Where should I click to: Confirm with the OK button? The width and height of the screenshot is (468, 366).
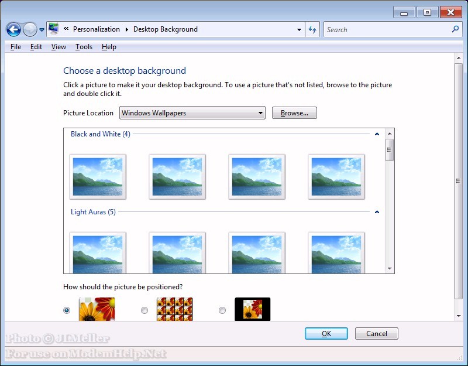(326, 333)
